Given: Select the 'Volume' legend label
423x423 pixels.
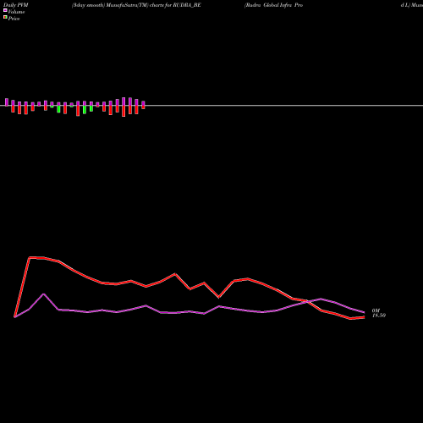Looking at the screenshot, I should tap(16, 12).
